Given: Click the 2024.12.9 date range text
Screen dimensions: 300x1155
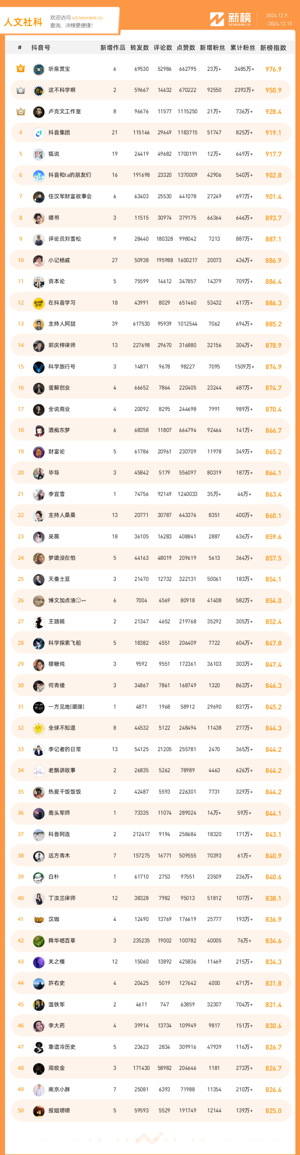Looking at the screenshot, I should [277, 15].
